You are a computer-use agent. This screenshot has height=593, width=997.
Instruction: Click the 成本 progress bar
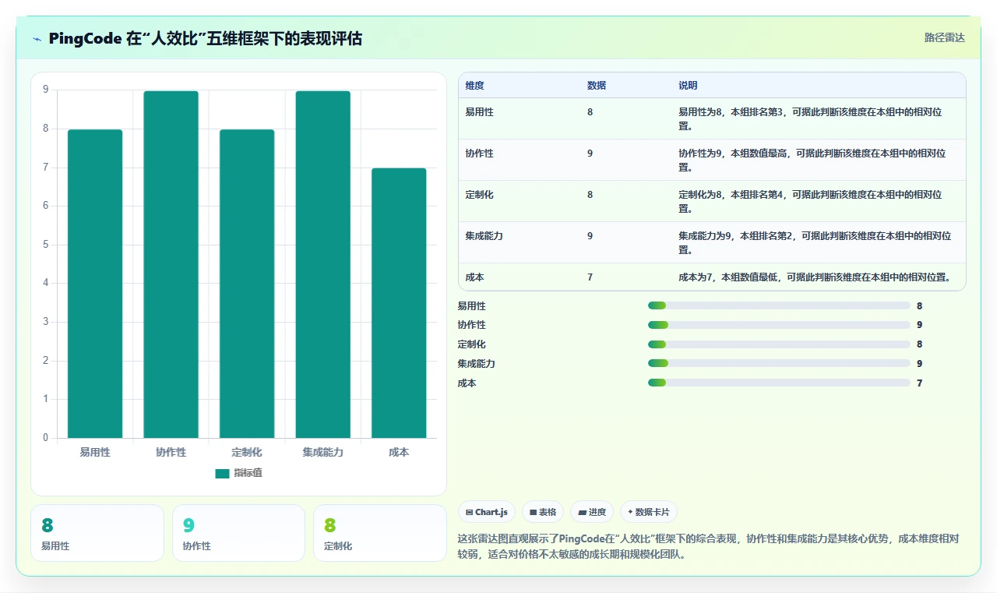point(779,383)
